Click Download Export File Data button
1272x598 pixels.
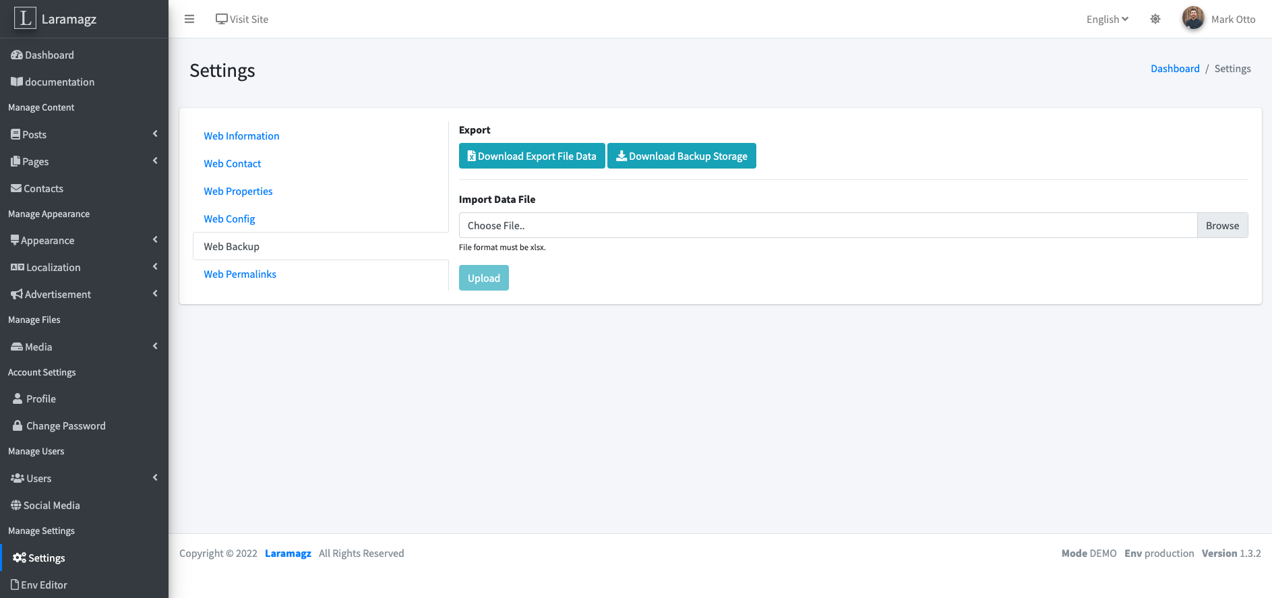pyautogui.click(x=532, y=156)
